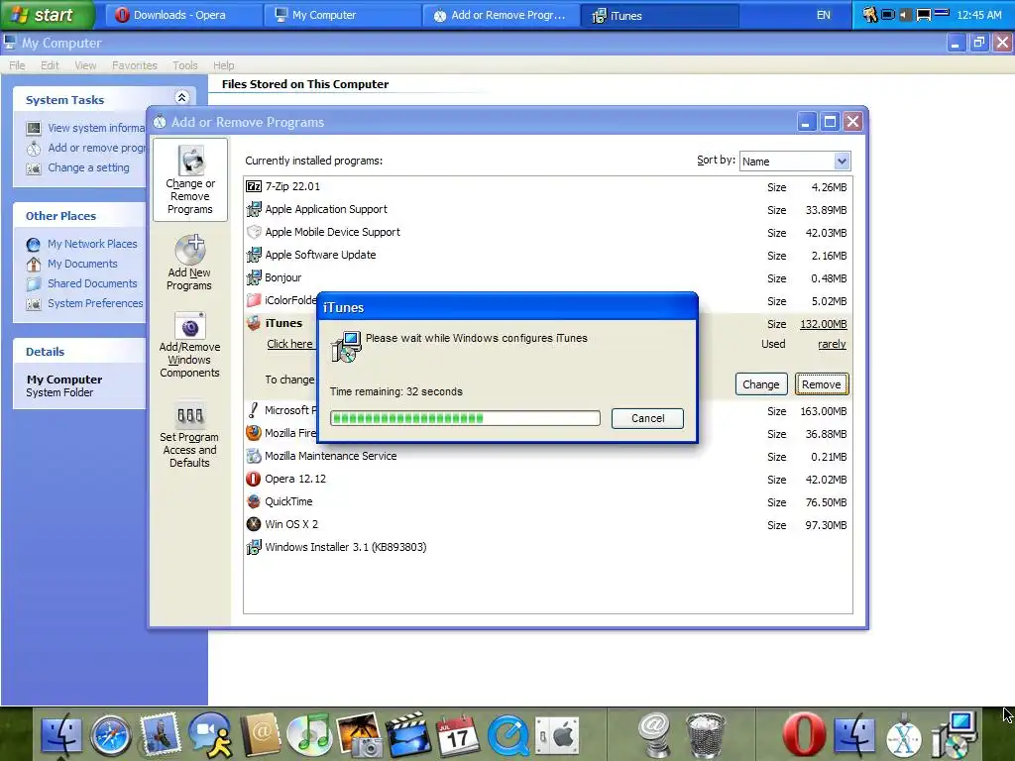Open Shared Documents link
Screen dimensions: 1015x761
(x=92, y=283)
